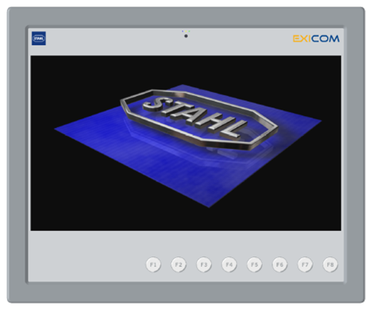Click the orange EXI letters
The height and width of the screenshot is (312, 381).
pyautogui.click(x=302, y=39)
